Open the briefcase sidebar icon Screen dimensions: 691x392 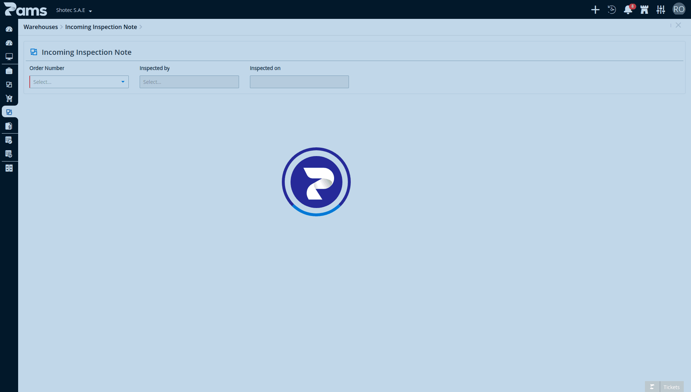point(9,71)
